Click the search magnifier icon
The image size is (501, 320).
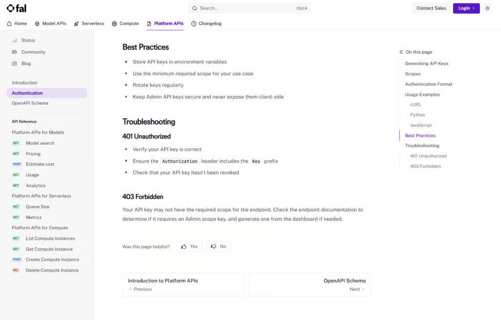[x=194, y=8]
